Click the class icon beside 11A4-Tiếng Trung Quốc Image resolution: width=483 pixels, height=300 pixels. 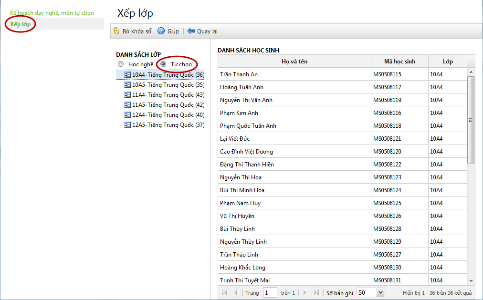127,95
